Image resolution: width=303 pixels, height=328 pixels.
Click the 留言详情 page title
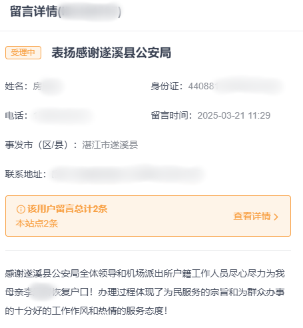(34, 11)
